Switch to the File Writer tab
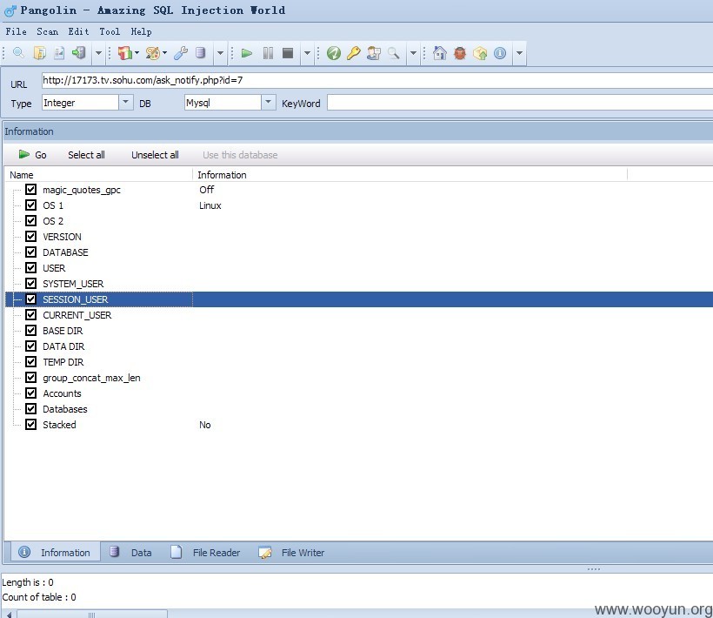Screen dimensions: 713x618 [x=292, y=553]
